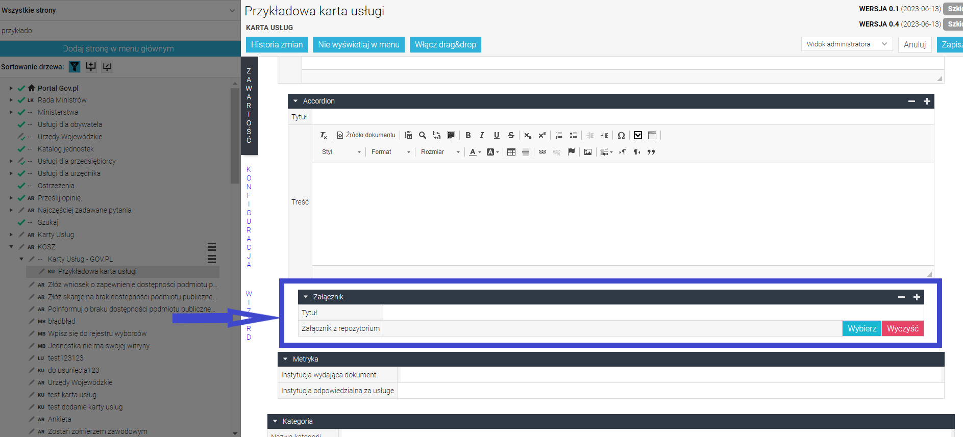Apply superscript formatting

click(542, 135)
